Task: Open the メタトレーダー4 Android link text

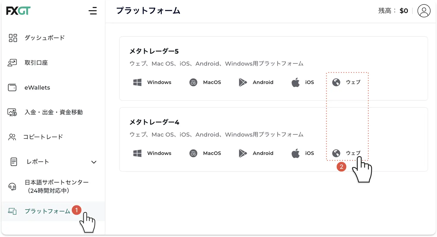Action: point(263,153)
